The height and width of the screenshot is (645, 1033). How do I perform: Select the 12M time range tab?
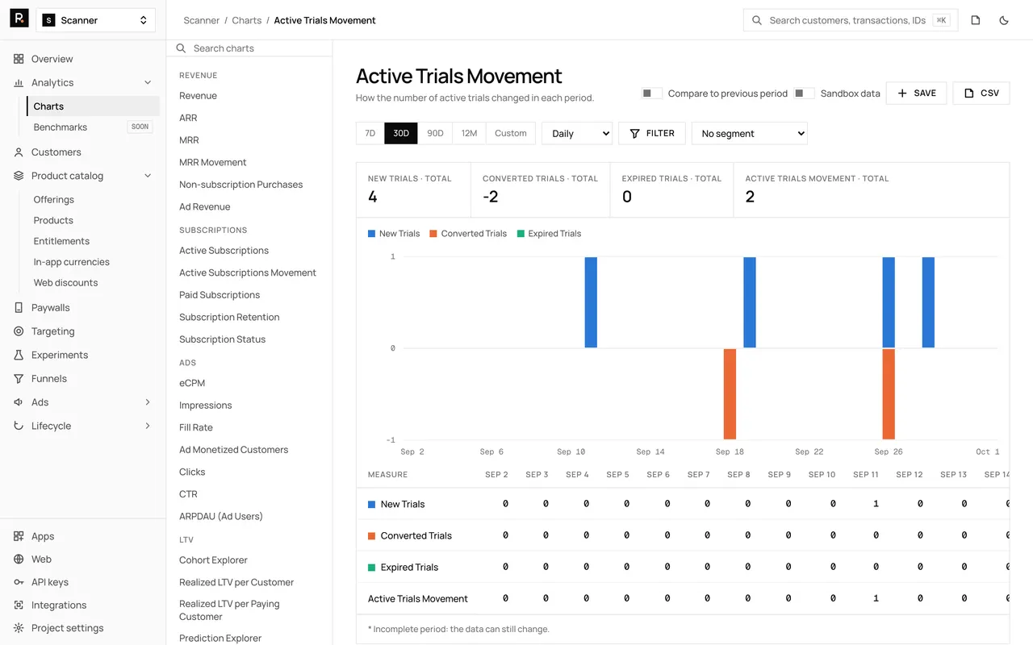[470, 133]
